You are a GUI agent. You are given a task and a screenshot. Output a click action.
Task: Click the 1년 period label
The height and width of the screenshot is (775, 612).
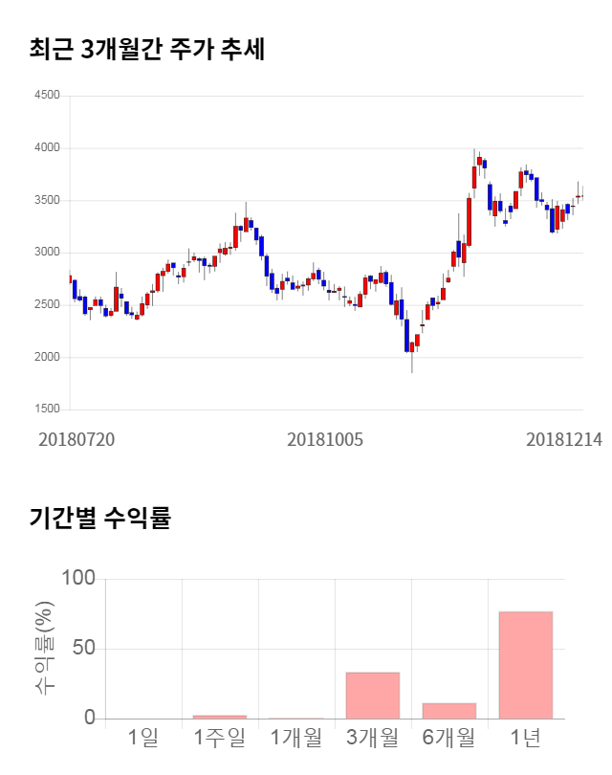[x=526, y=738]
